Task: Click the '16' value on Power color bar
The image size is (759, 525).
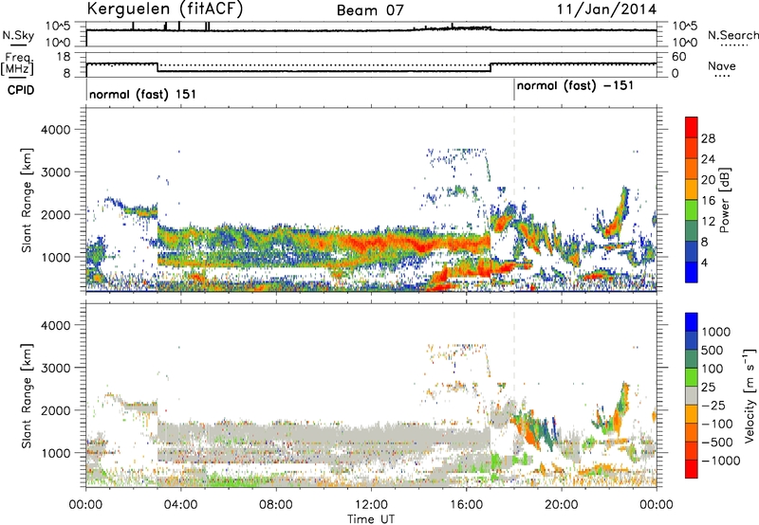Action: click(708, 201)
